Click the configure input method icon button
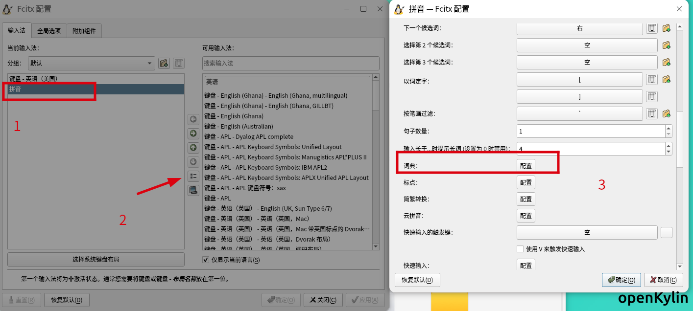The height and width of the screenshot is (311, 693). click(x=193, y=176)
